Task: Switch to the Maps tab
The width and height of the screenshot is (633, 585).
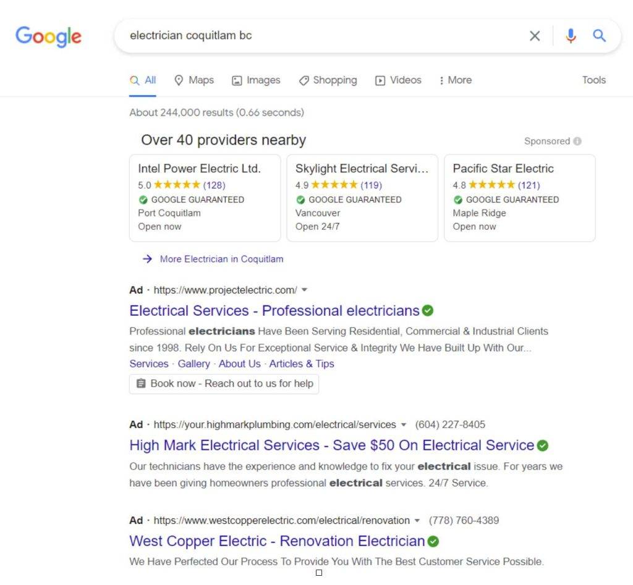Action: (194, 80)
